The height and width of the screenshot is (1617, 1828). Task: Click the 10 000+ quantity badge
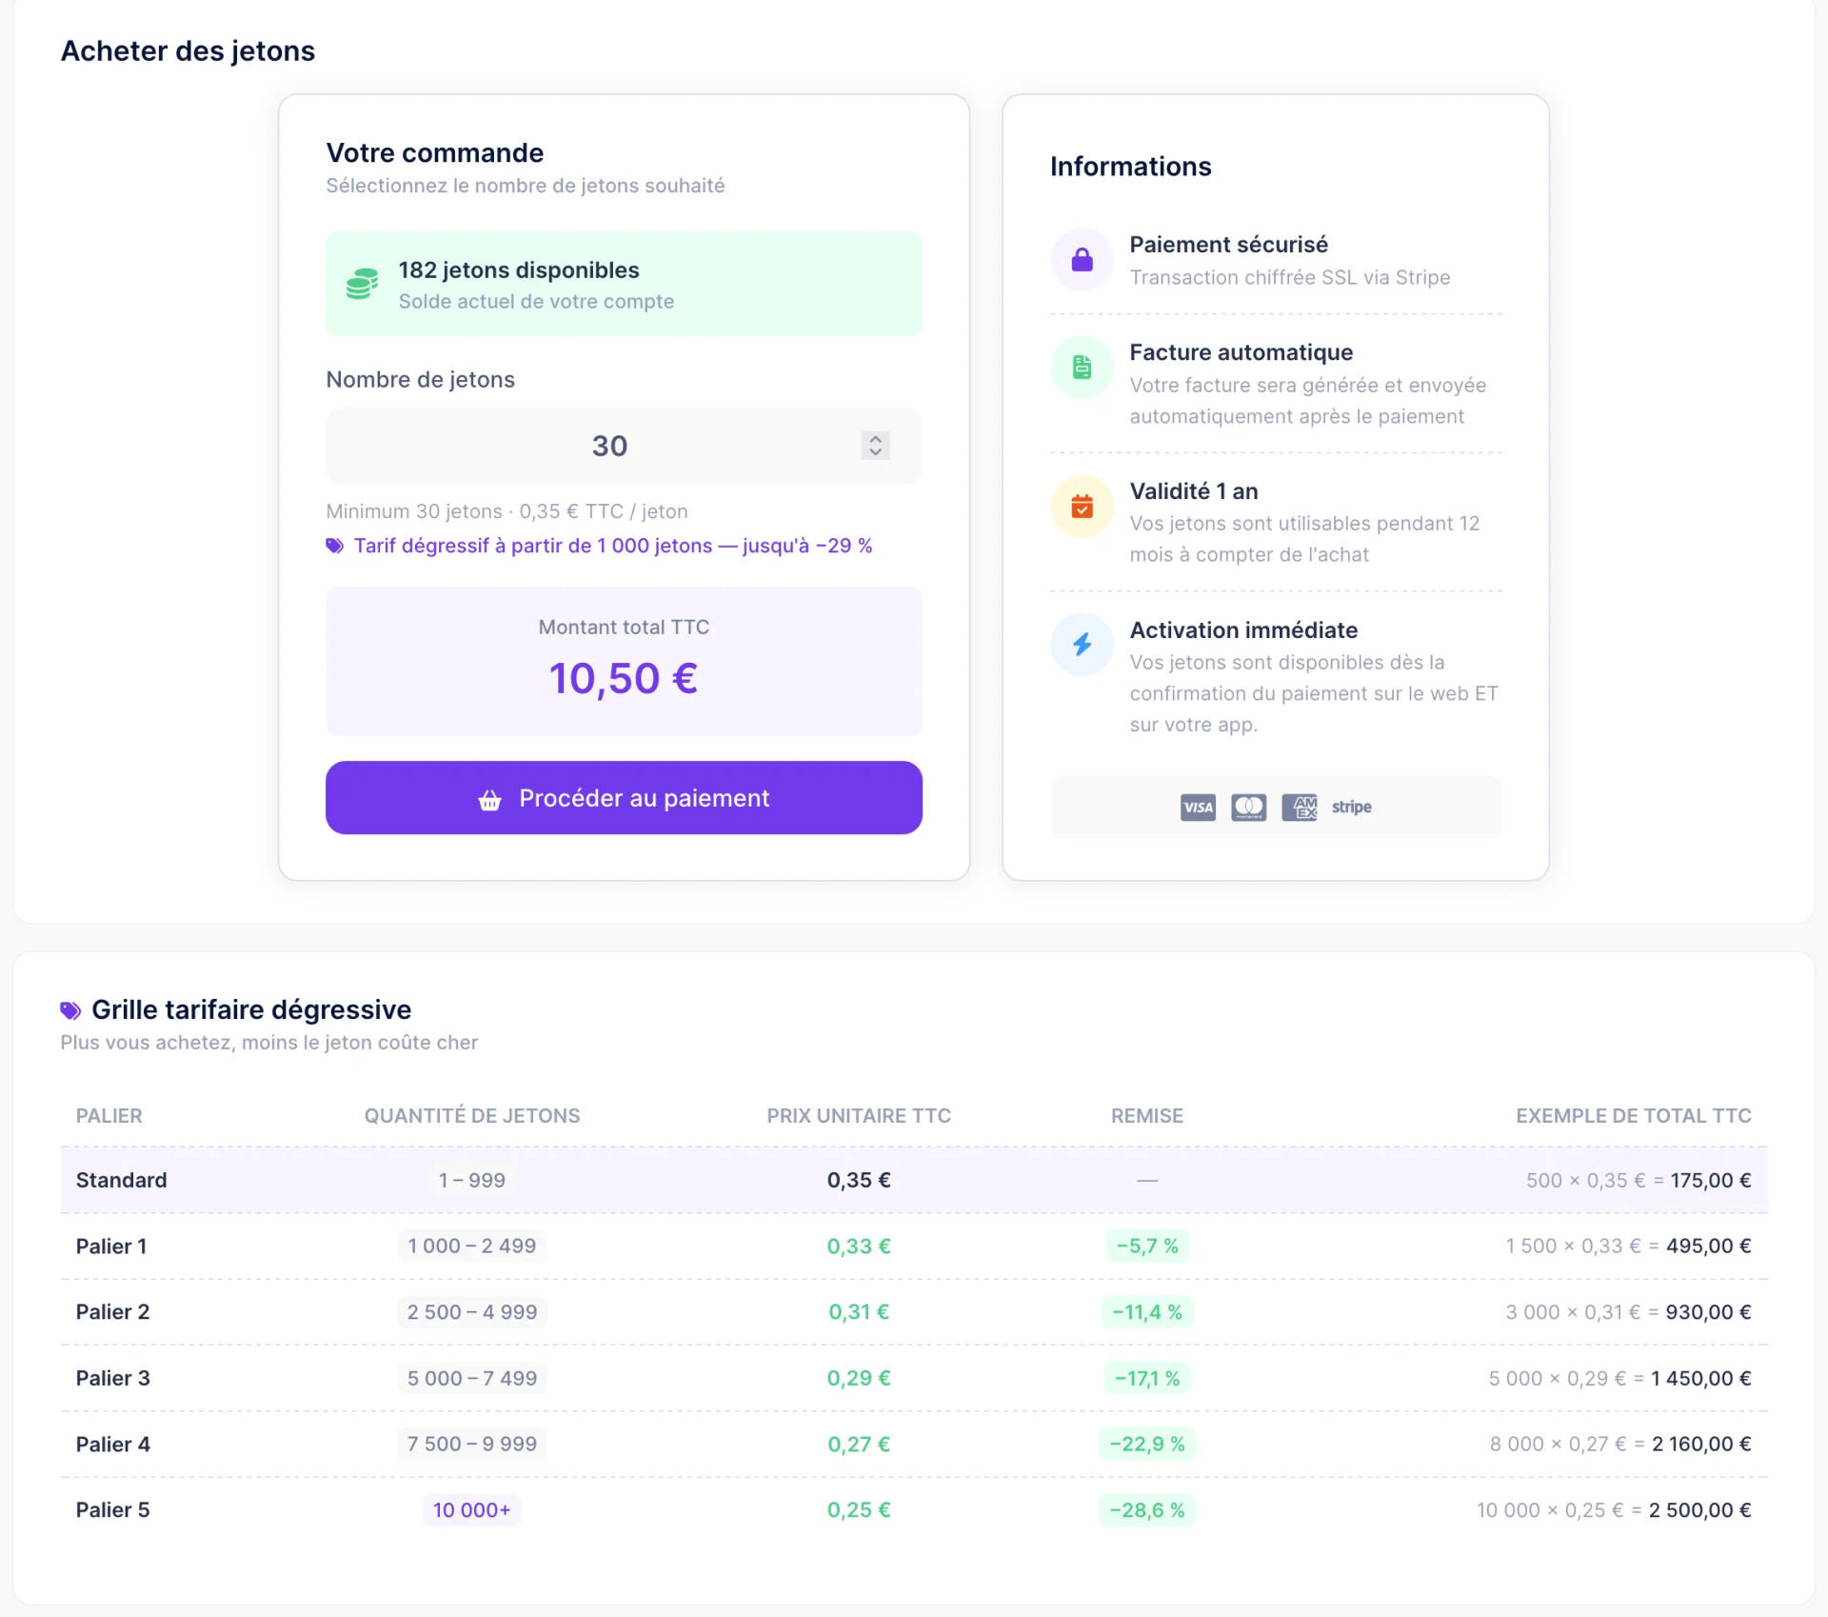(471, 1509)
